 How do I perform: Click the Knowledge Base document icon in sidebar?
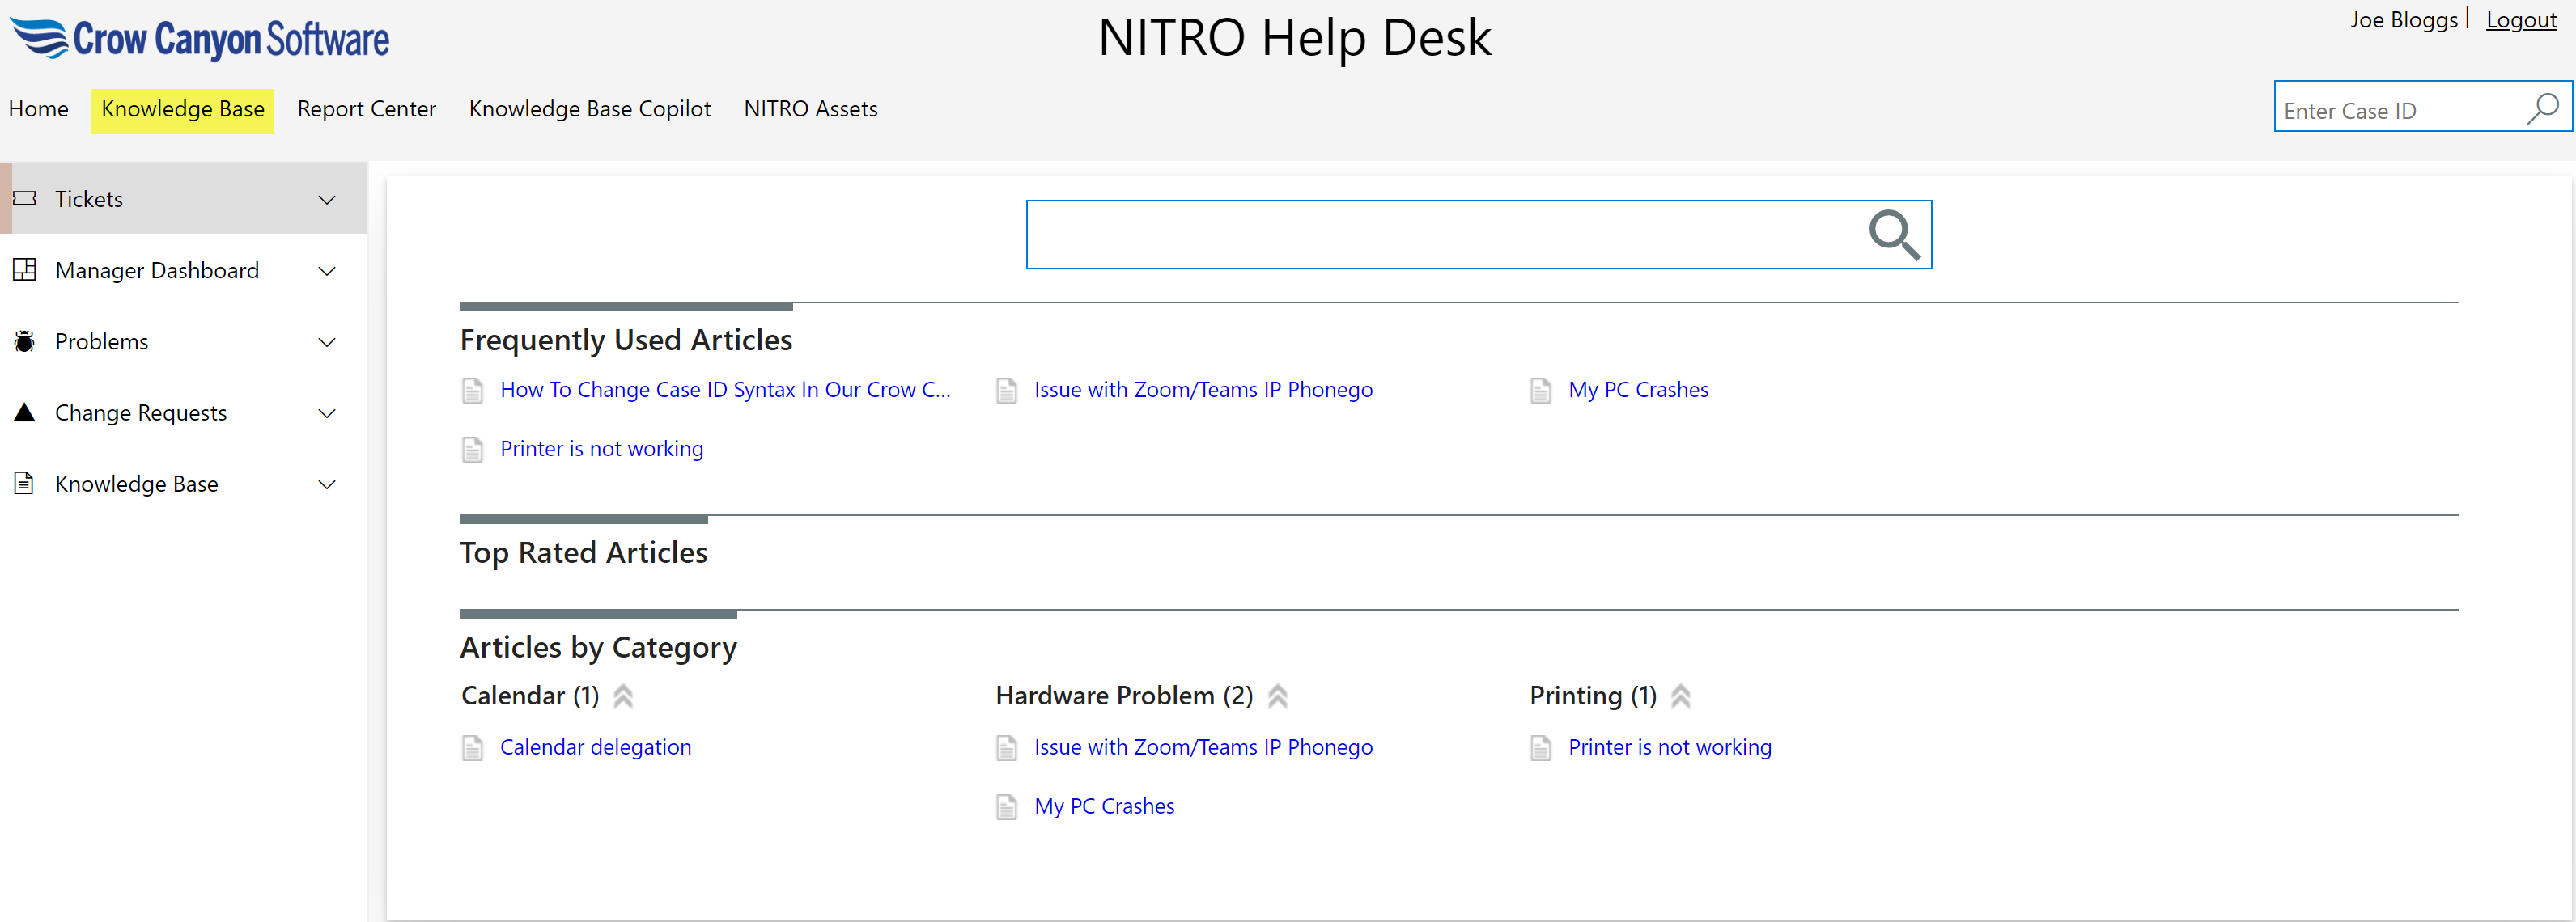coord(24,484)
